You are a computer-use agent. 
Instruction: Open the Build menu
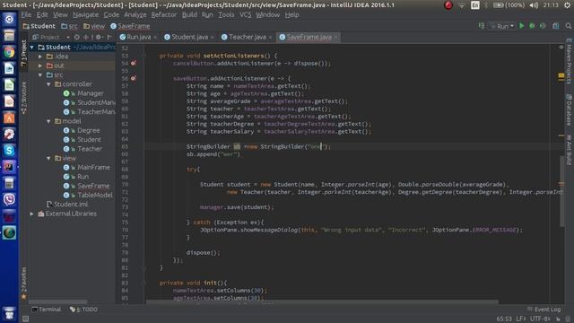coord(189,14)
